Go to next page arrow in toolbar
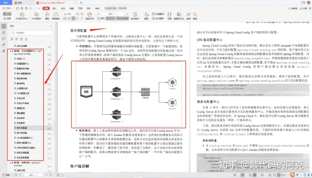 127,14
